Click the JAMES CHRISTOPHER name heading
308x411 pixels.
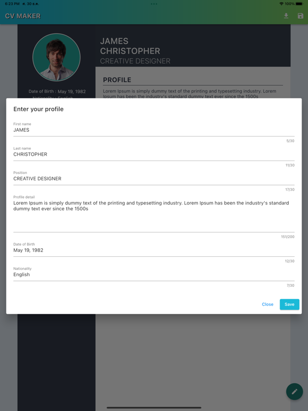130,46
